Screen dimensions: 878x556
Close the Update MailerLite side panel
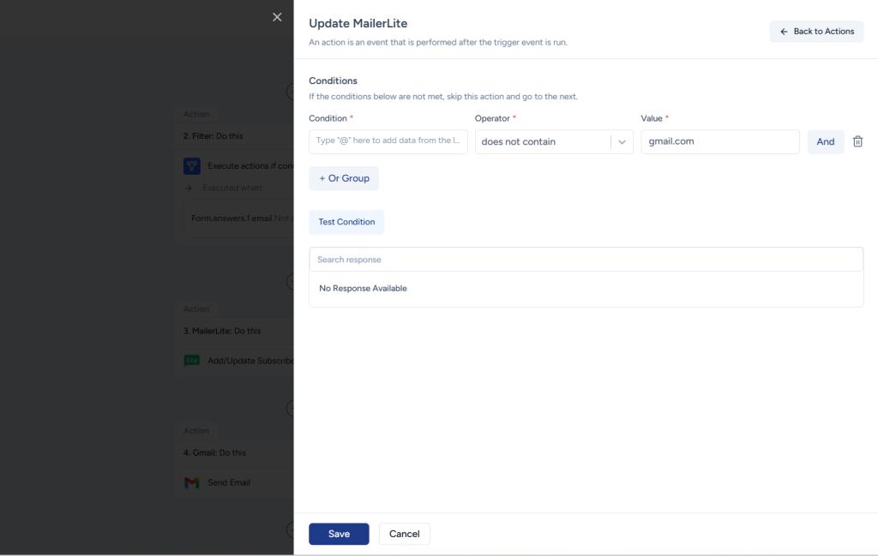coord(277,17)
